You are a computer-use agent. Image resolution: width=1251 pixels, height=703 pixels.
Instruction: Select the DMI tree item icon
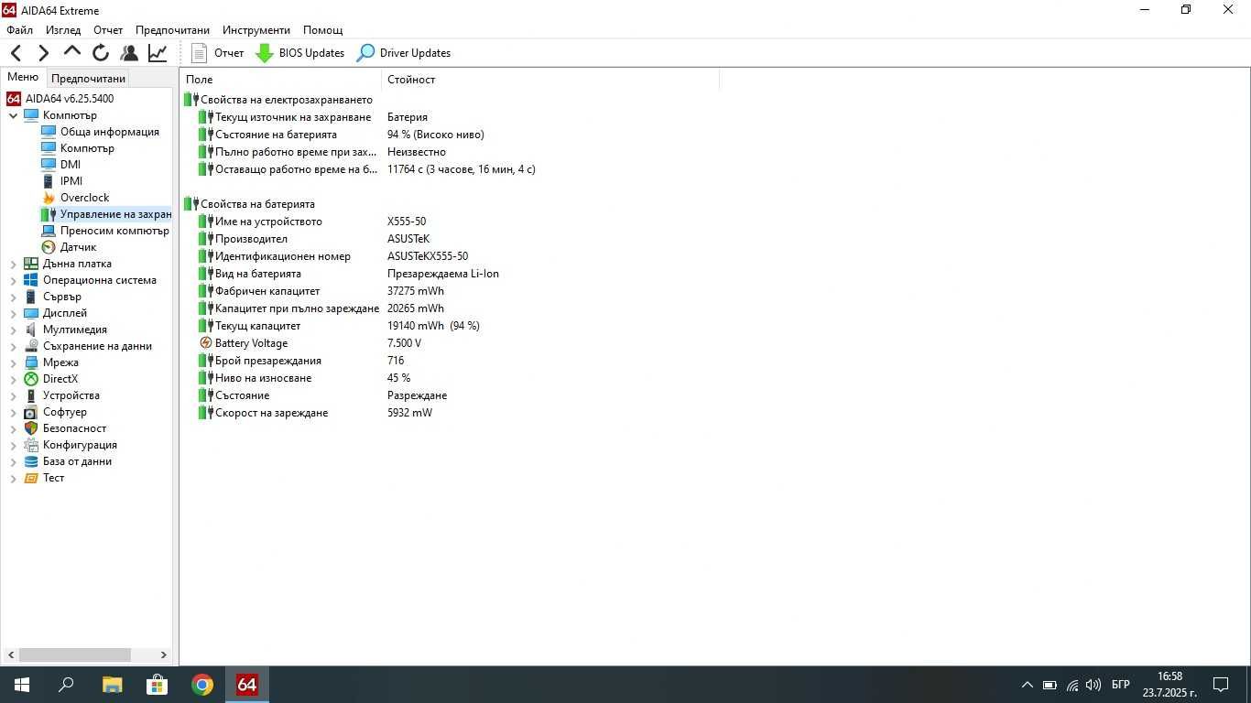tap(49, 165)
